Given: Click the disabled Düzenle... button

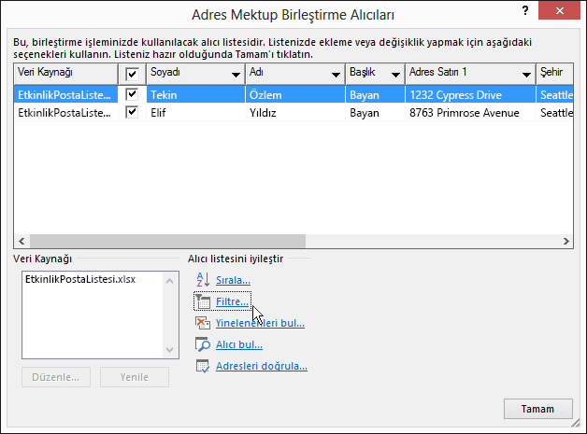Looking at the screenshot, I should [56, 377].
